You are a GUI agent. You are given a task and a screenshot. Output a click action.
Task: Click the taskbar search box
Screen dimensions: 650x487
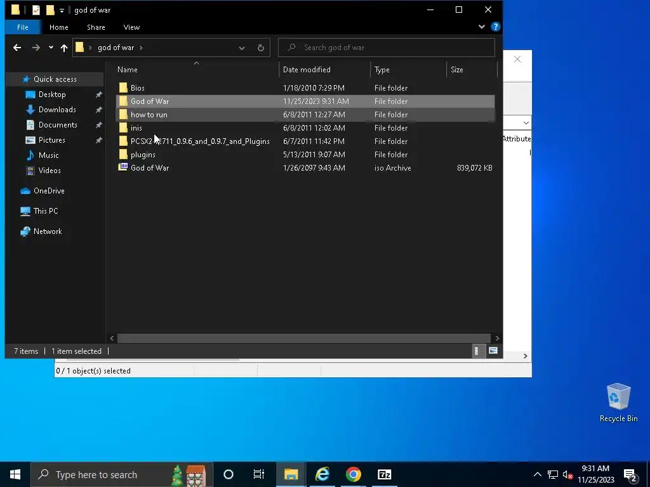(122, 474)
